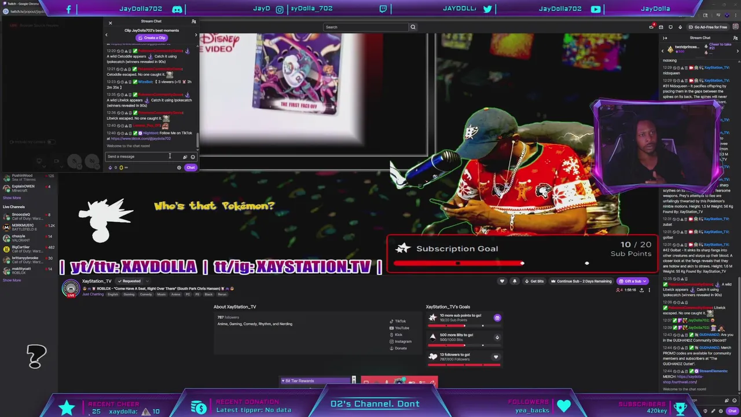Send message with popout Chat button
The height and width of the screenshot is (417, 741).
[x=190, y=167]
